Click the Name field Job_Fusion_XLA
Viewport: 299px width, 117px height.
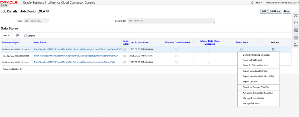(x=36, y=21)
